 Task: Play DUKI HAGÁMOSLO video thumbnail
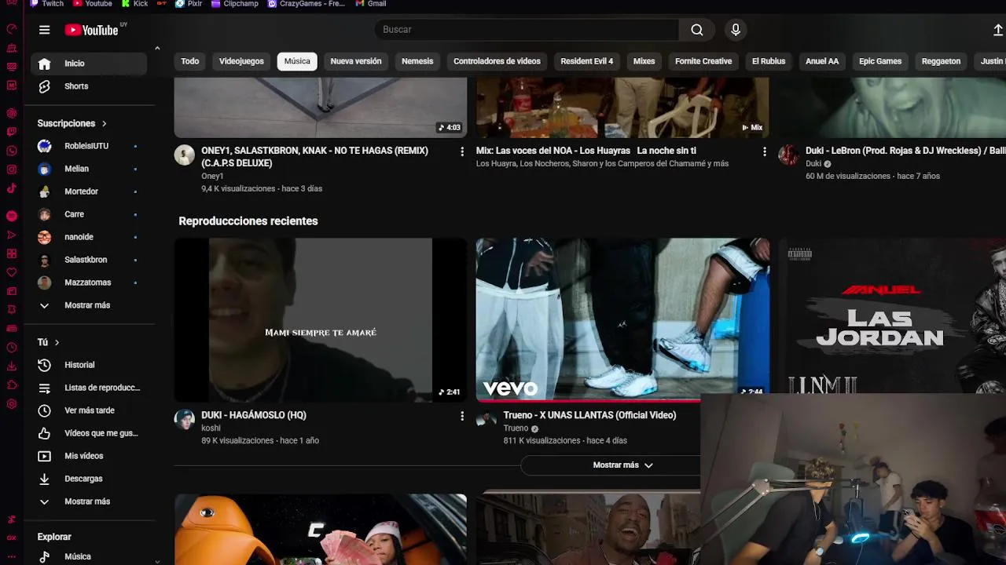coord(321,320)
